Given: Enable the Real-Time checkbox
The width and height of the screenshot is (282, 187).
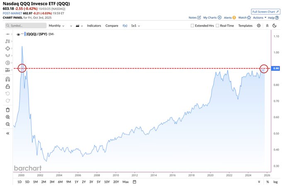Looking at the screenshot, I should coord(217,26).
